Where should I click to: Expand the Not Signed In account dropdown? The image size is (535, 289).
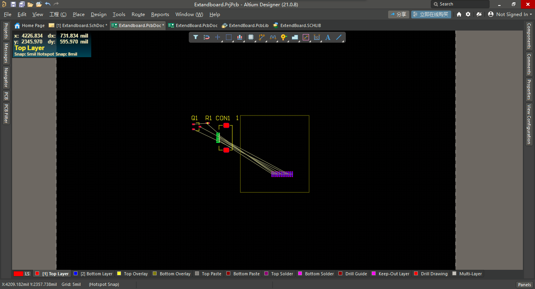point(510,14)
